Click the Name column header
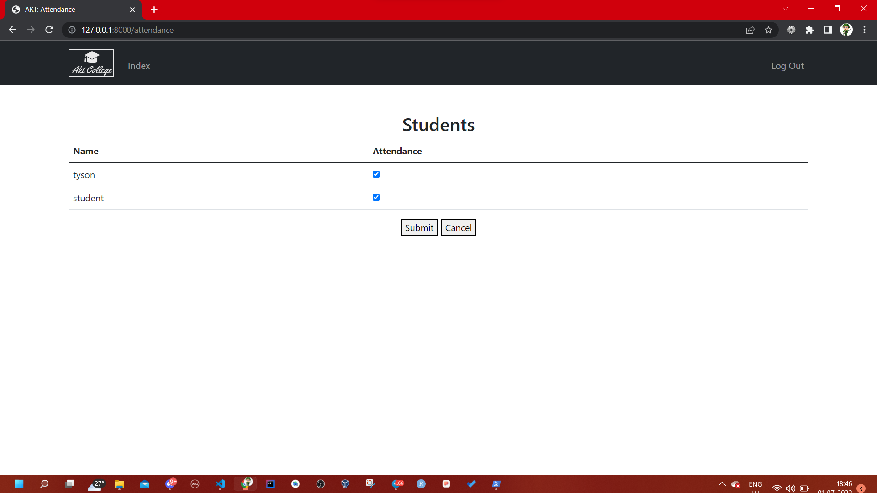 [86, 151]
